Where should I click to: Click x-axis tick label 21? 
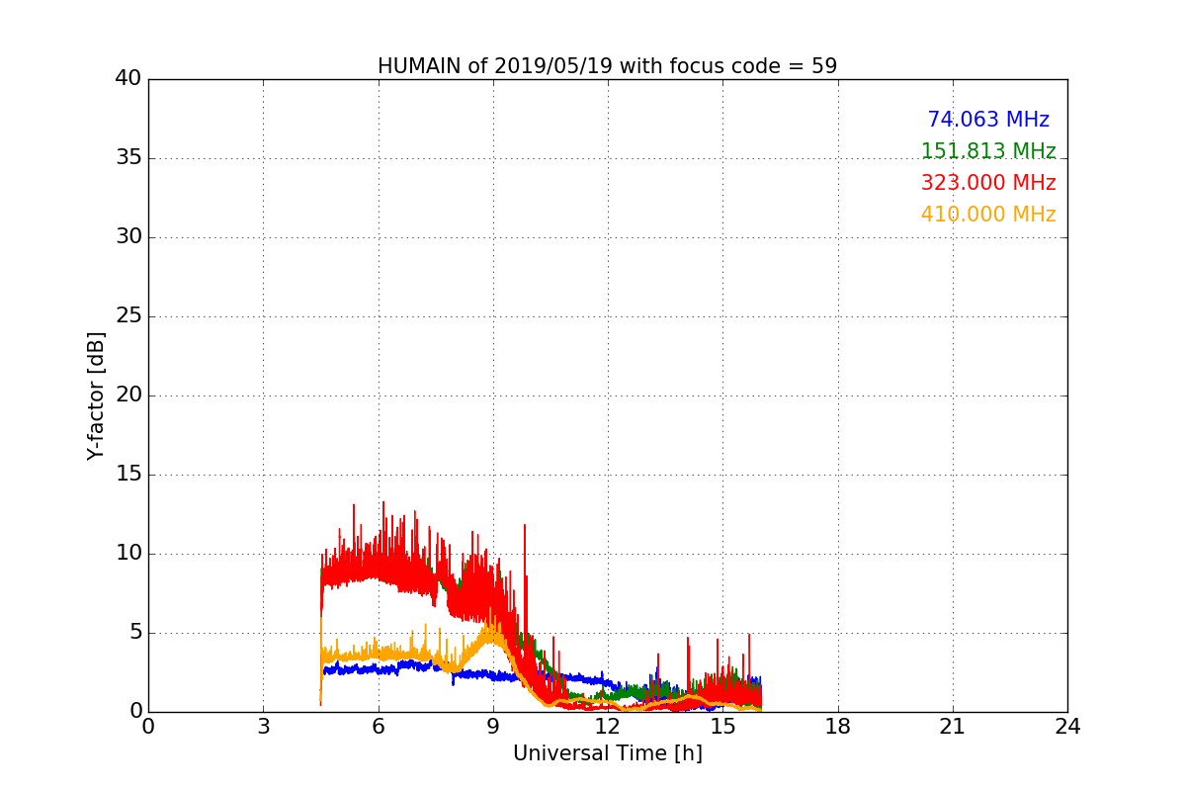point(953,727)
